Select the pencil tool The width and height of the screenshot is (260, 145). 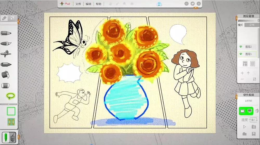(6, 33)
